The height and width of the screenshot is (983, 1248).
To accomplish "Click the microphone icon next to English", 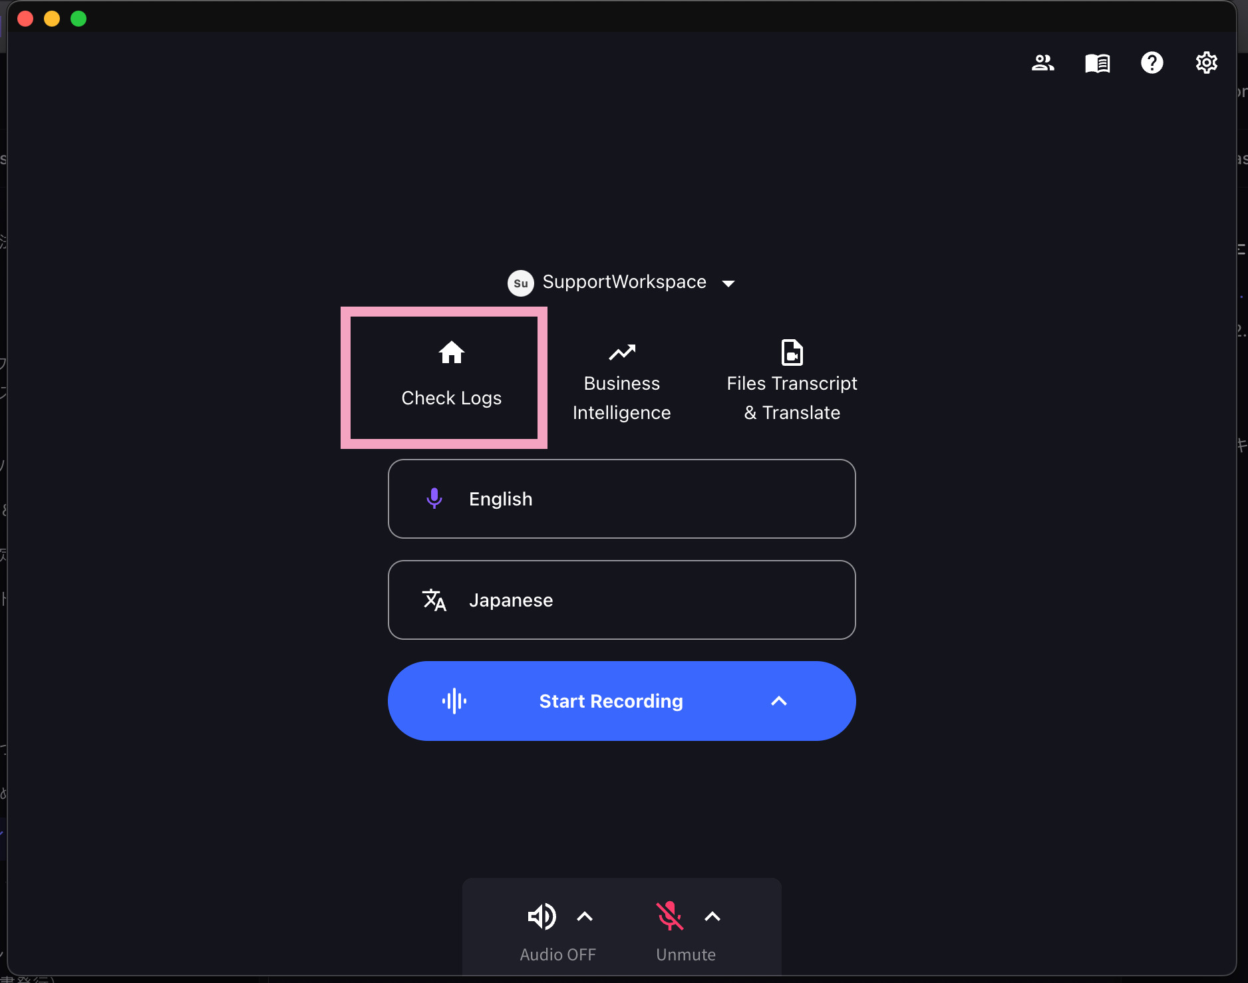I will [x=434, y=498].
